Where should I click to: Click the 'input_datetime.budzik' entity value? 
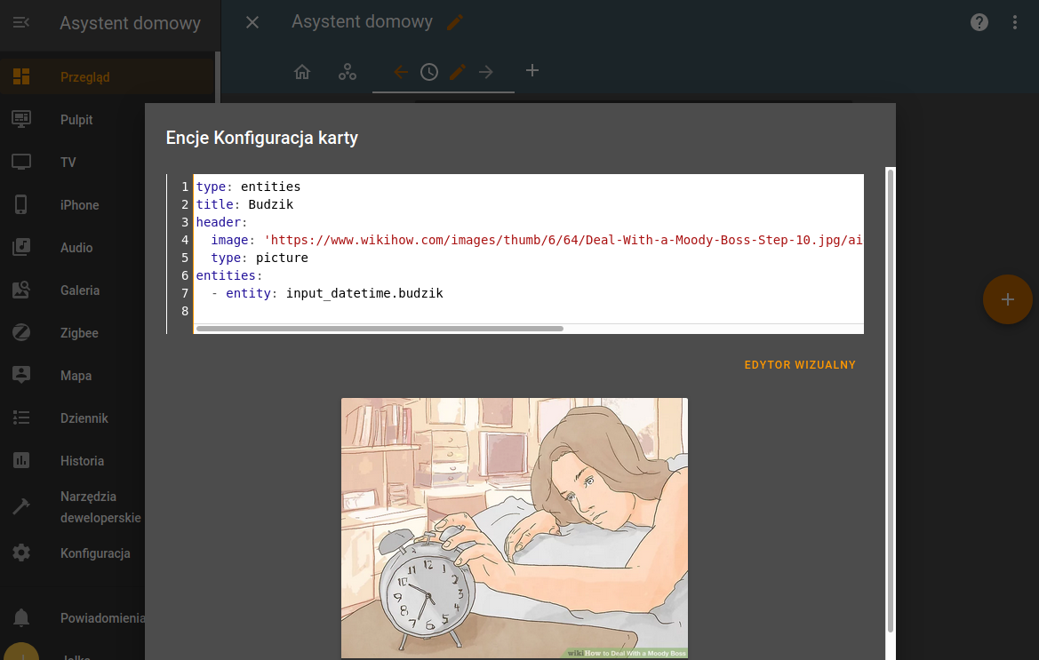364,293
